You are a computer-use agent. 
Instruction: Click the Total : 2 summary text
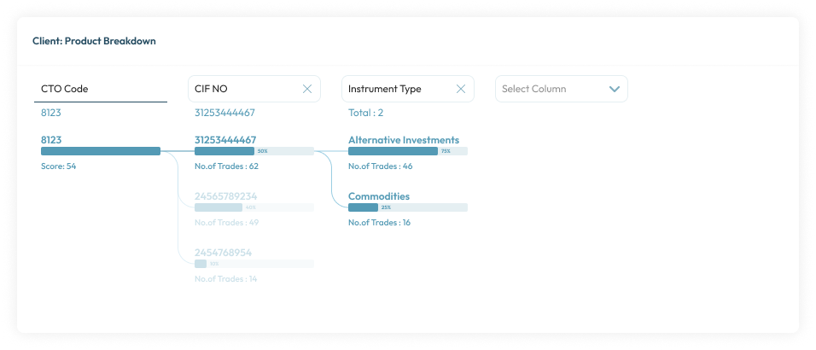click(366, 113)
